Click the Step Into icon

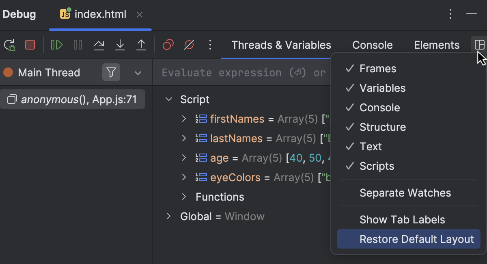tap(120, 45)
